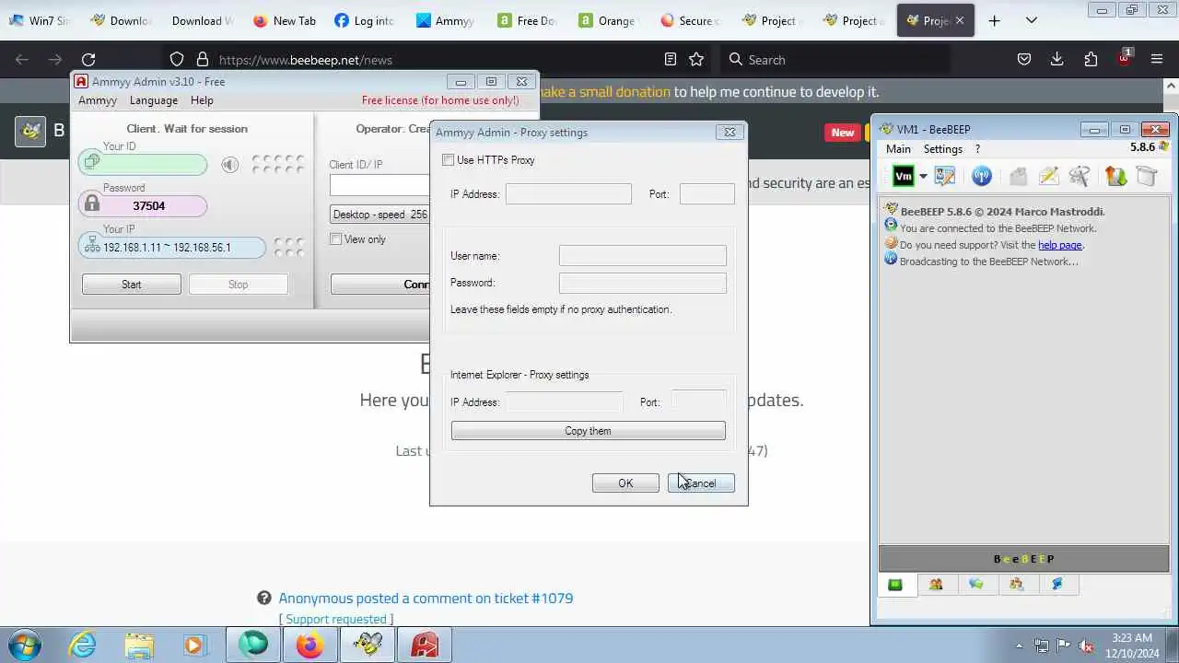The image size is (1179, 663).
Task: Click the padlock icon next to Password 37504
Action: [x=92, y=204]
